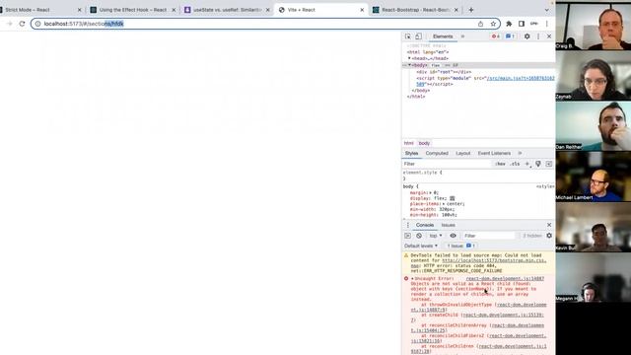Collapse the head element node

(x=409, y=58)
